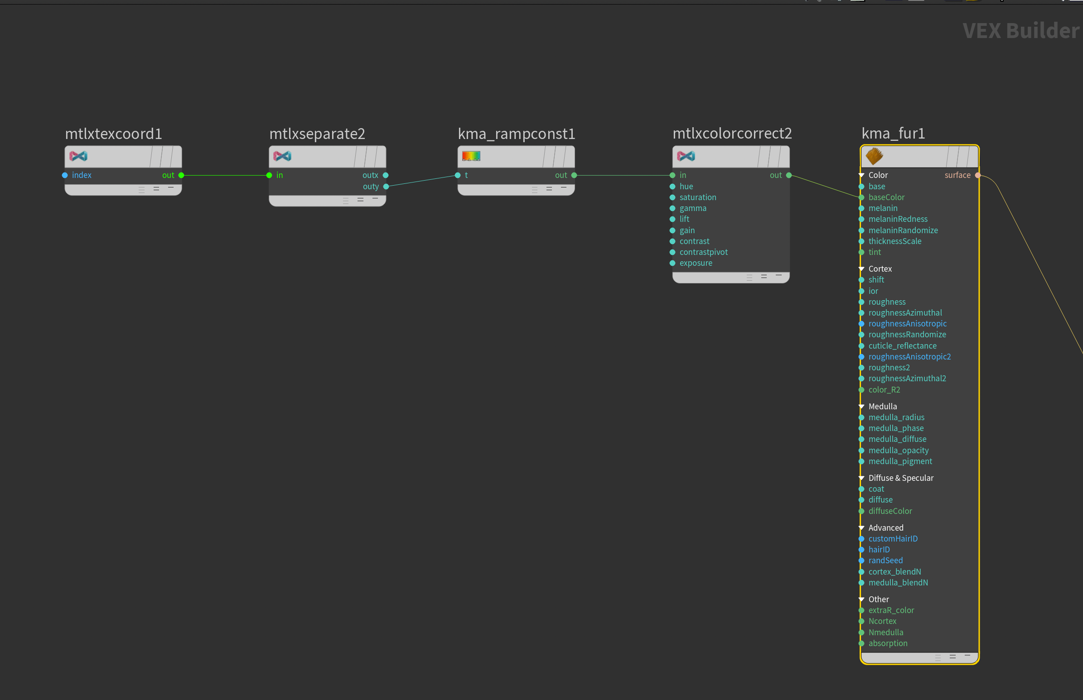Click single-line collapse icon on mtlxcolorcorrect2 footer
The image size is (1083, 700).
click(x=778, y=275)
